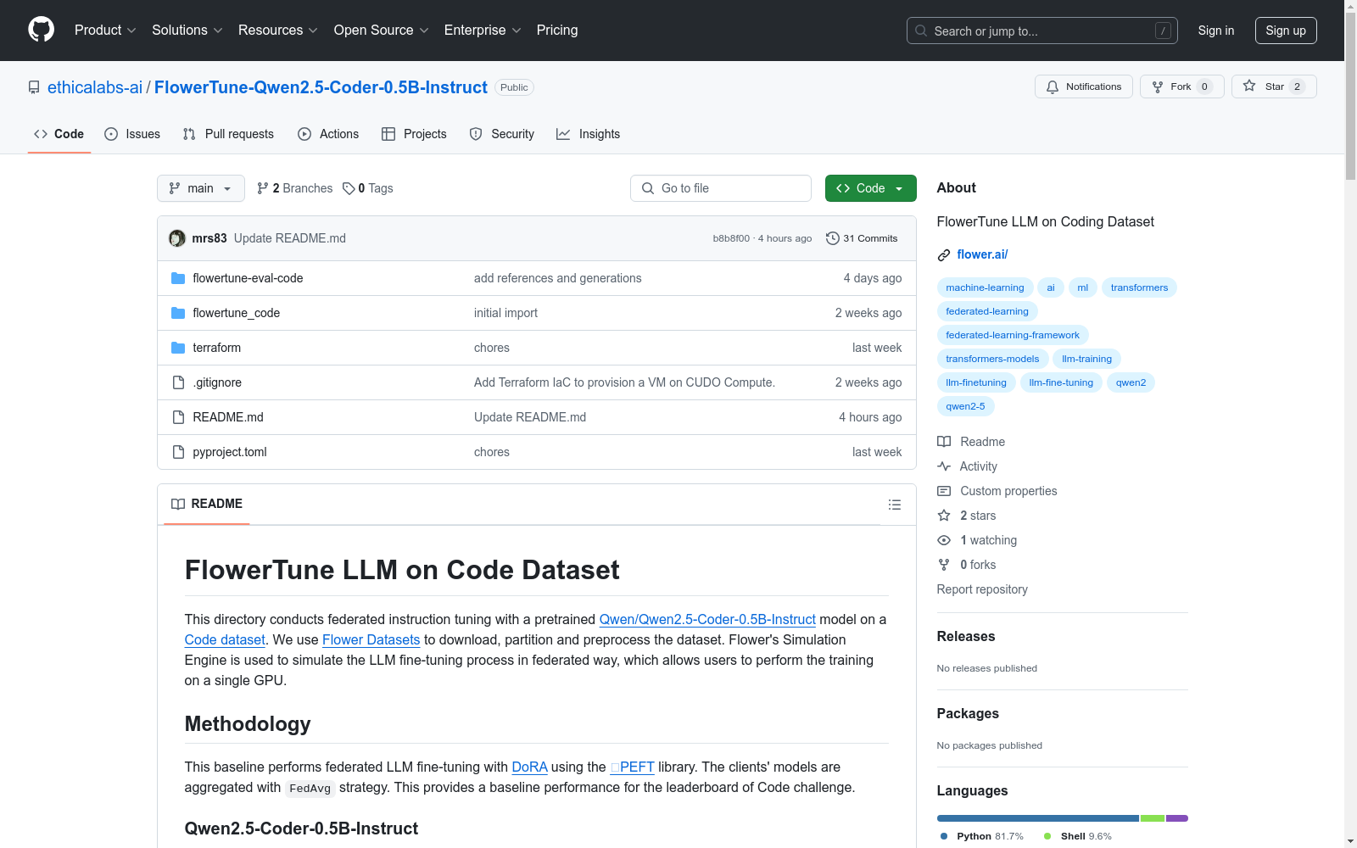Click the link chain icon beside flower.ai
The height and width of the screenshot is (848, 1357).
[944, 255]
